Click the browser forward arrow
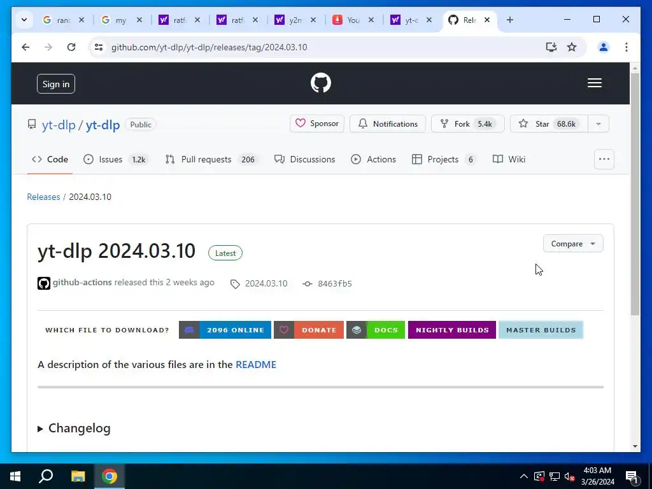This screenshot has width=652, height=489. tap(48, 47)
